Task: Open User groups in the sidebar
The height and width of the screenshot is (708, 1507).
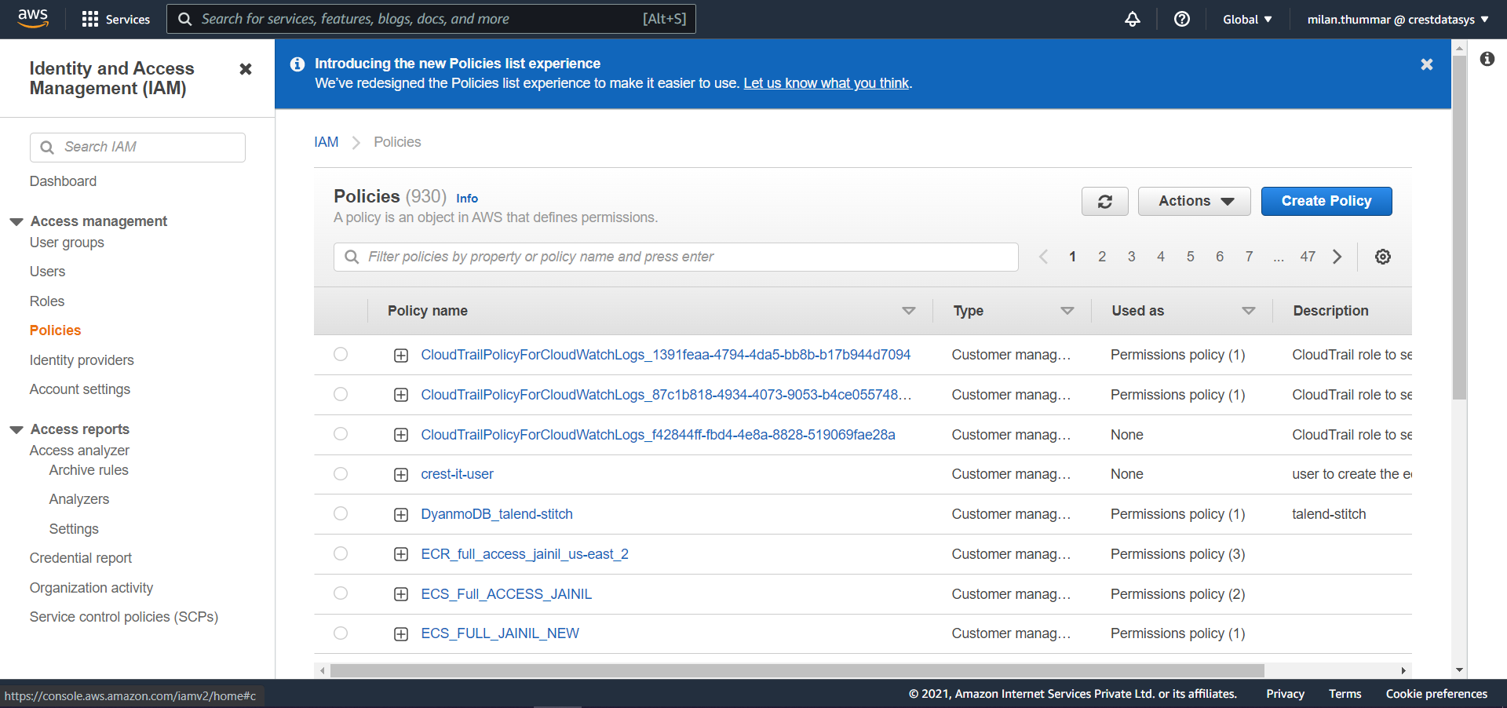Action: (67, 243)
